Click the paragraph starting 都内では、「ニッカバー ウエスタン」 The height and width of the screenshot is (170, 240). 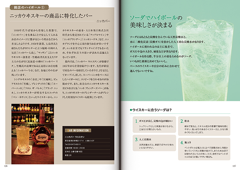point(86,79)
